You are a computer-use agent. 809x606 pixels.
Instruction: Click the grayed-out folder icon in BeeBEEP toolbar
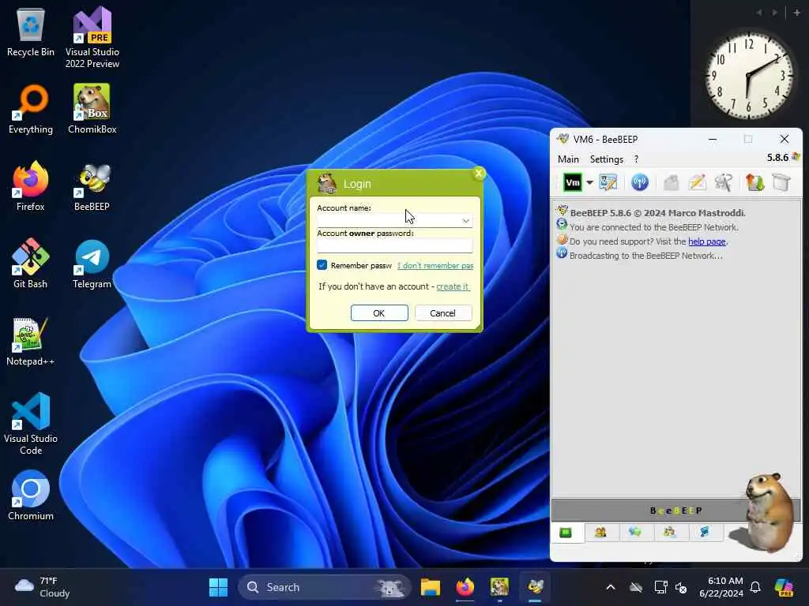671,182
